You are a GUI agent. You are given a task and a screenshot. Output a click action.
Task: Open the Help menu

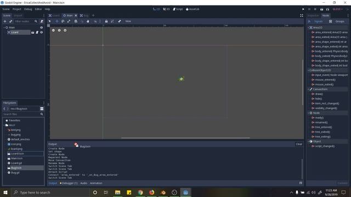[x=47, y=9]
